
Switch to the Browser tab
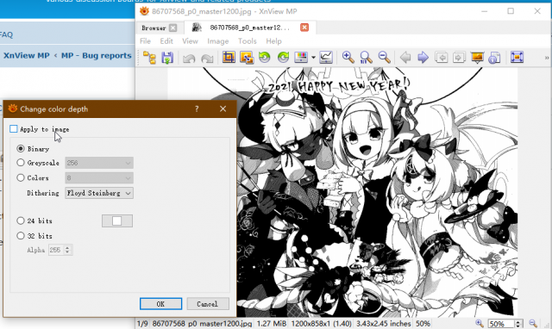[x=154, y=28]
